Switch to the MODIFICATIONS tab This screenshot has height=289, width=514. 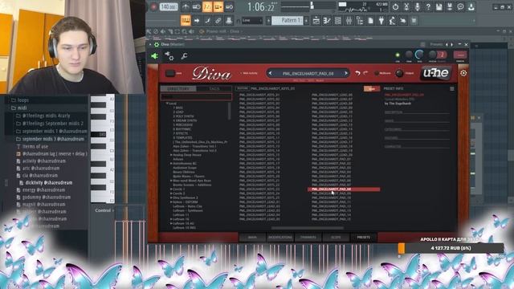coord(280,238)
